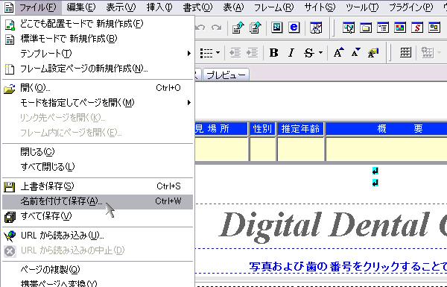Click the font color brush icon
447x287 pixels.
coord(373,53)
